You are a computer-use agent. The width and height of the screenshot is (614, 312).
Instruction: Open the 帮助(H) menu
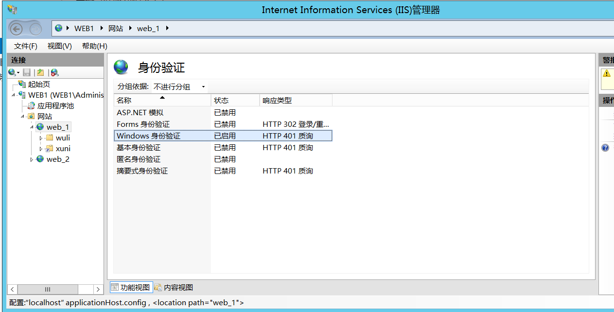click(x=95, y=46)
